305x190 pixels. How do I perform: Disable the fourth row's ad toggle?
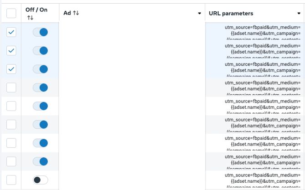click(x=41, y=88)
